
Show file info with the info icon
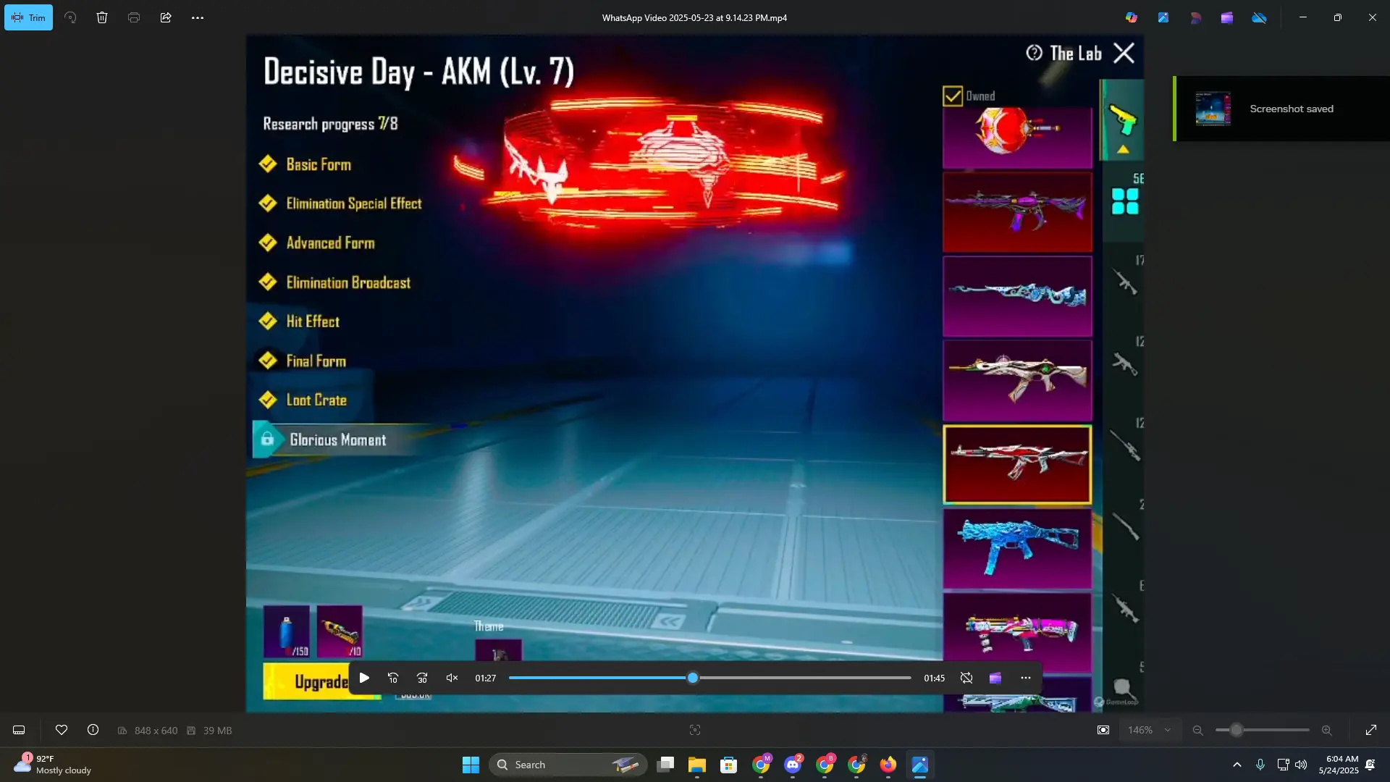click(93, 730)
